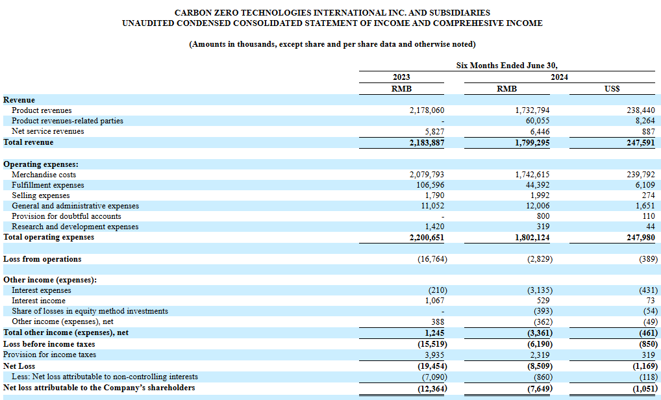Click the 'Net service revenues' label
The width and height of the screenshot is (661, 400).
[x=47, y=132]
